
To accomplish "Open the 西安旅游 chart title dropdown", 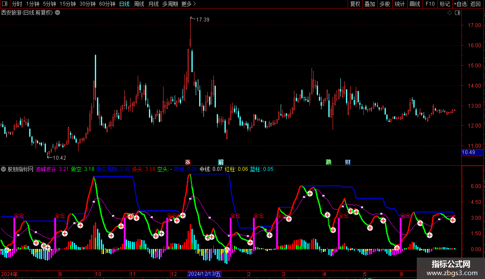I will coord(58,13).
